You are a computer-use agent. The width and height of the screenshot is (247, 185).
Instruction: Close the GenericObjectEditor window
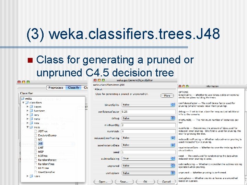tap(95, 80)
